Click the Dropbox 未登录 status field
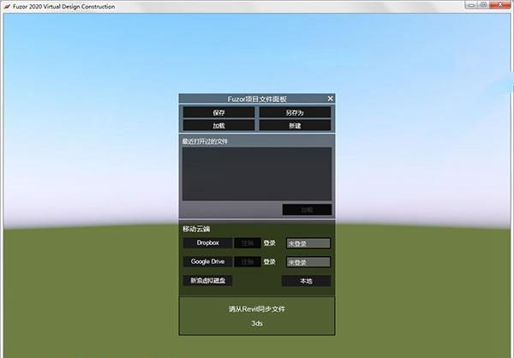The width and height of the screenshot is (514, 358). click(308, 243)
